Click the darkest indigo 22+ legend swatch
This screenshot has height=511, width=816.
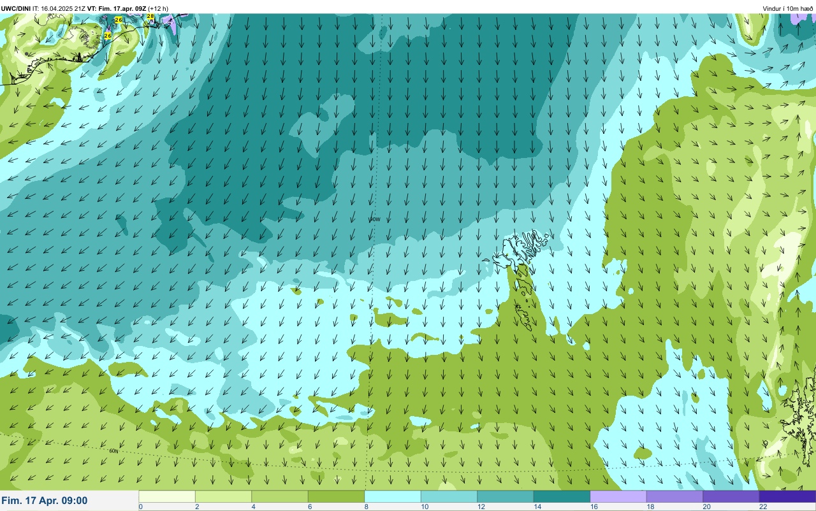[787, 496]
